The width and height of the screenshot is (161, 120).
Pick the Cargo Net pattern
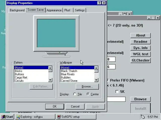point(31,77)
